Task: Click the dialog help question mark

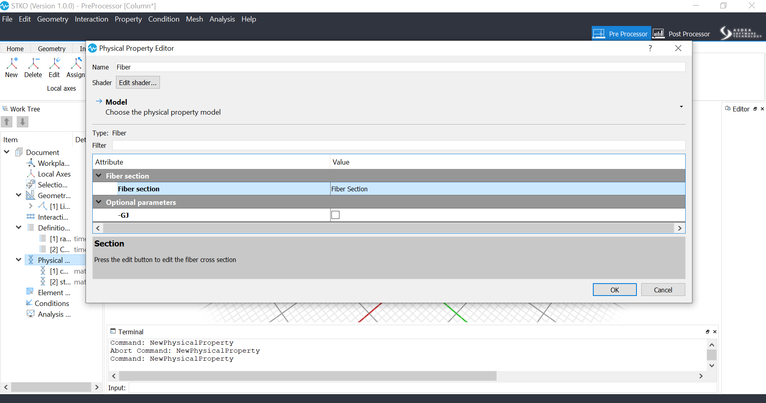Action: tap(650, 48)
